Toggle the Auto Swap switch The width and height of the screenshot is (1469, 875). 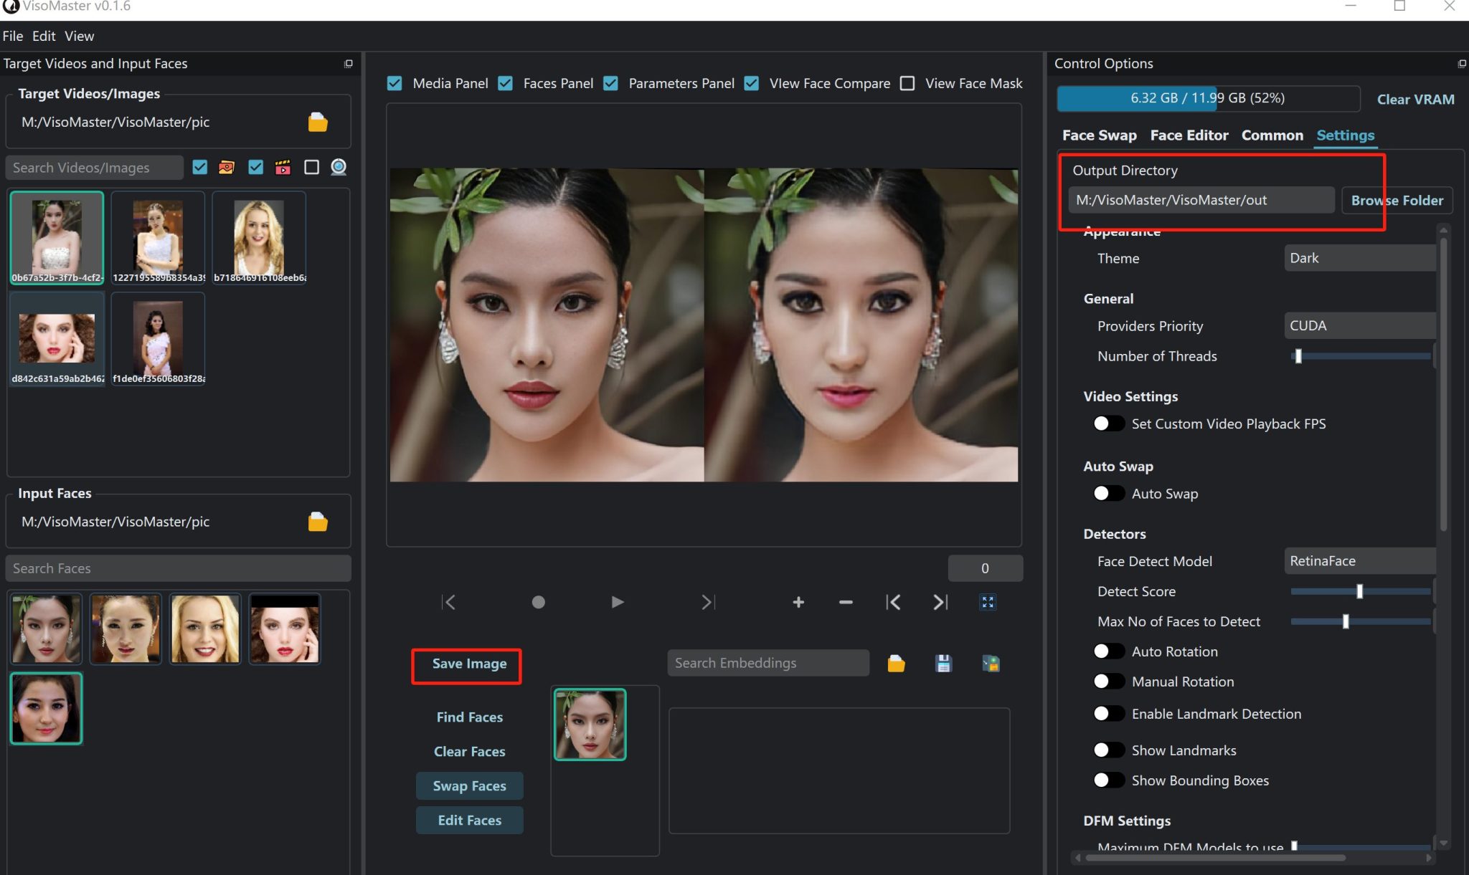[1108, 494]
